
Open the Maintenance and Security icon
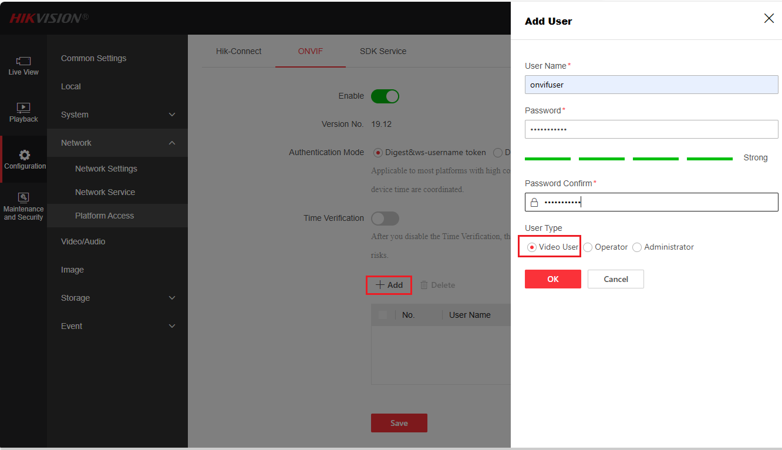(x=23, y=198)
